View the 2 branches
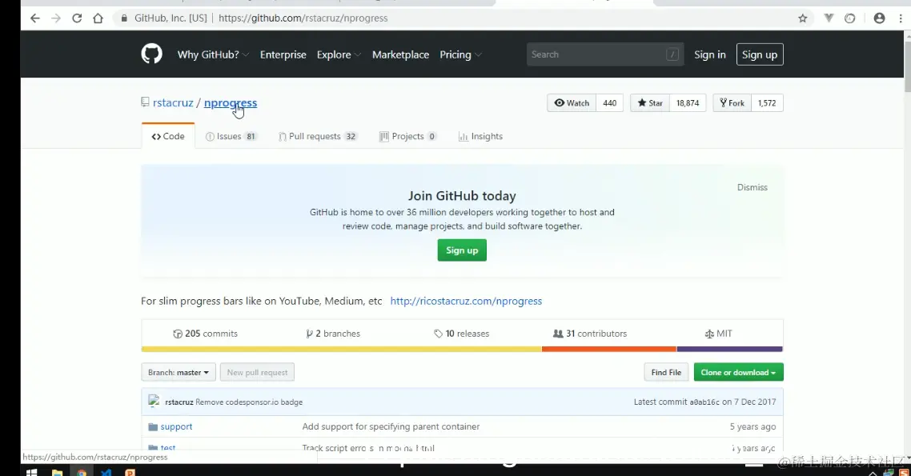The width and height of the screenshot is (911, 476). [333, 334]
